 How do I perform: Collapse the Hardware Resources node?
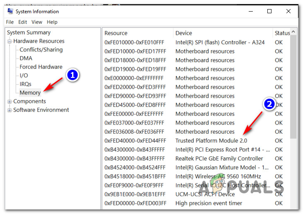10,41
